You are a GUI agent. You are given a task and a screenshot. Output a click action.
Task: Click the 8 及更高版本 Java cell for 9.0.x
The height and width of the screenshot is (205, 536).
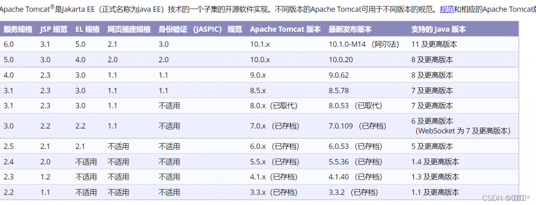coord(432,75)
